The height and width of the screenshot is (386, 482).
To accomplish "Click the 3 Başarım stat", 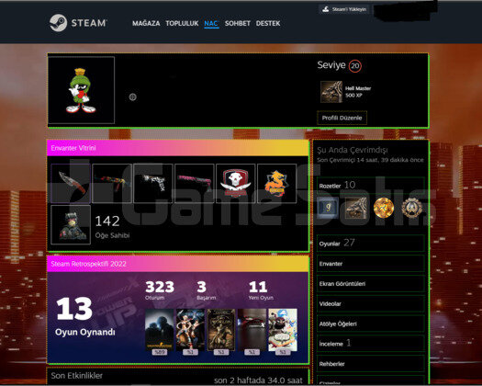I will click(x=206, y=290).
